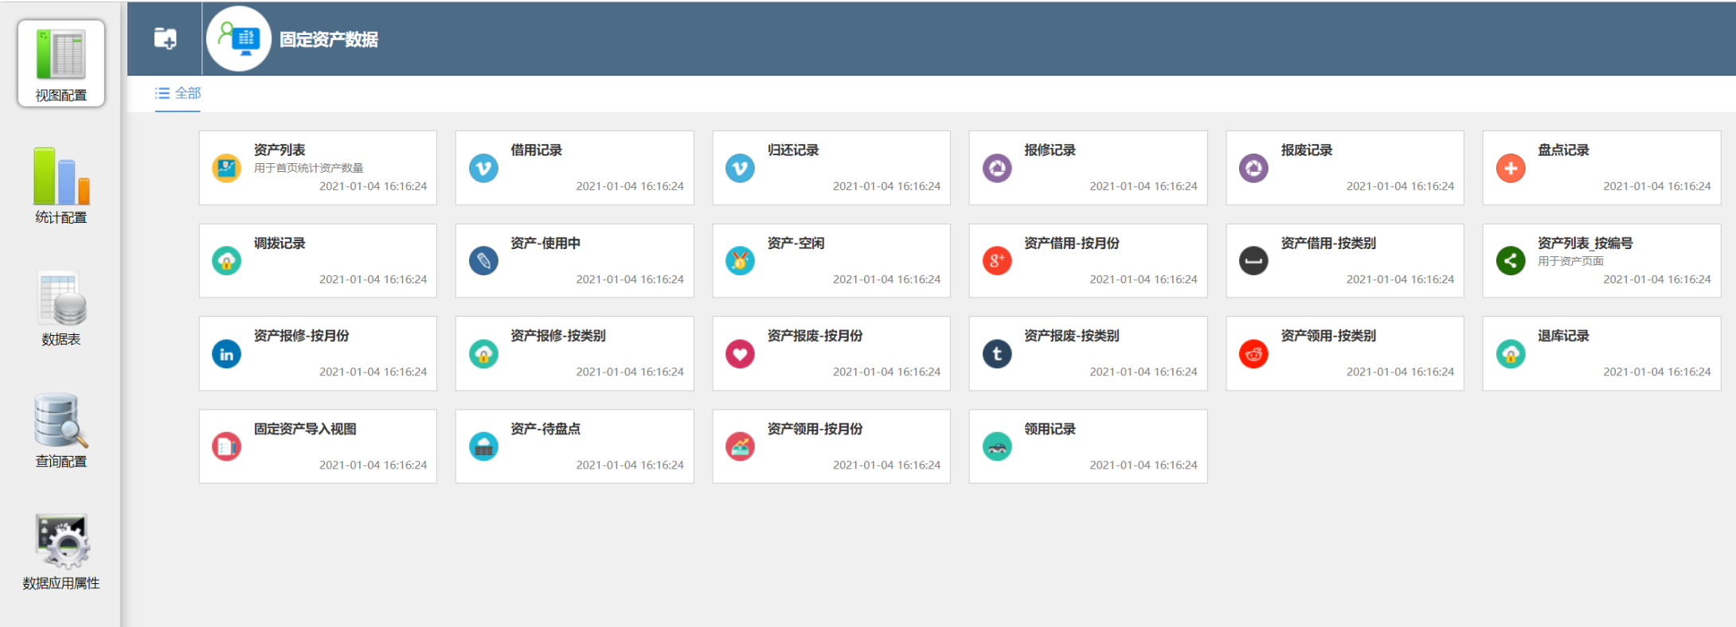The height and width of the screenshot is (627, 1736).
Task: Click the 报修记录 card icon
Action: point(997,168)
